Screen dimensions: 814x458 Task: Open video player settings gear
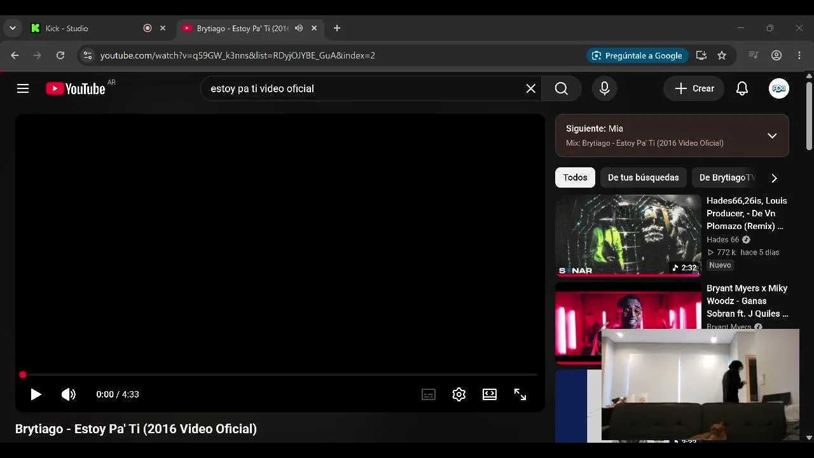point(459,394)
